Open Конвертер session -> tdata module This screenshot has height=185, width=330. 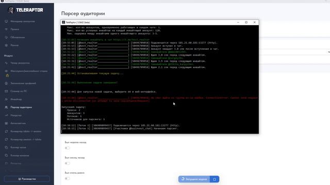[26, 139]
